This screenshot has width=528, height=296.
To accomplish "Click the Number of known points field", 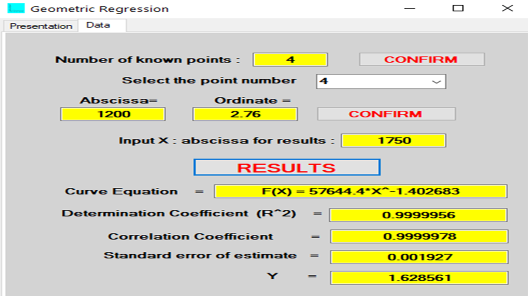I will pyautogui.click(x=290, y=60).
